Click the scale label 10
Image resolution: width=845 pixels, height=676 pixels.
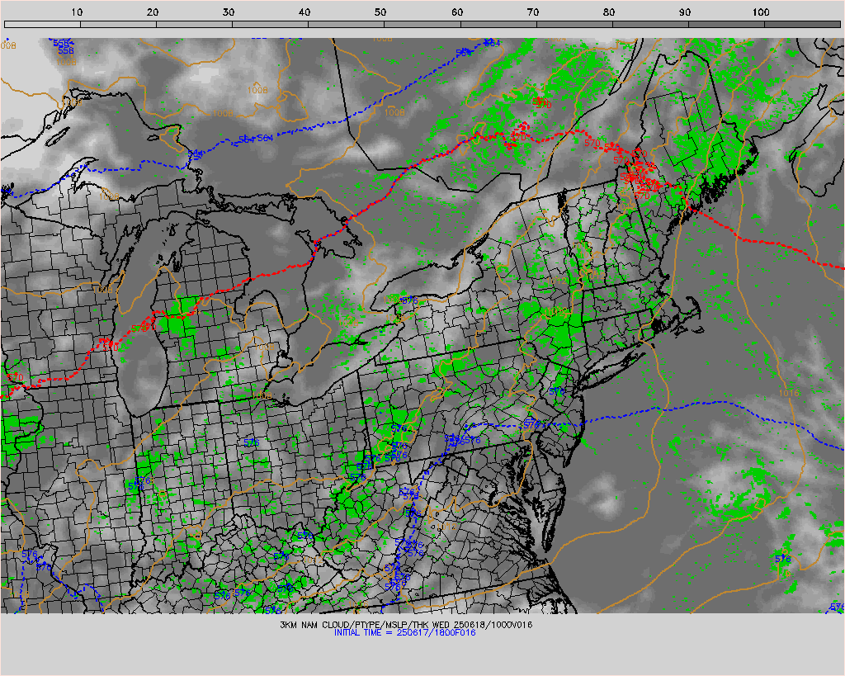77,12
